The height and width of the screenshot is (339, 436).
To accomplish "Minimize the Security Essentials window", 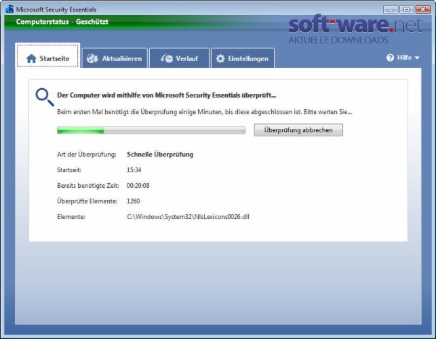I will pos(391,9).
